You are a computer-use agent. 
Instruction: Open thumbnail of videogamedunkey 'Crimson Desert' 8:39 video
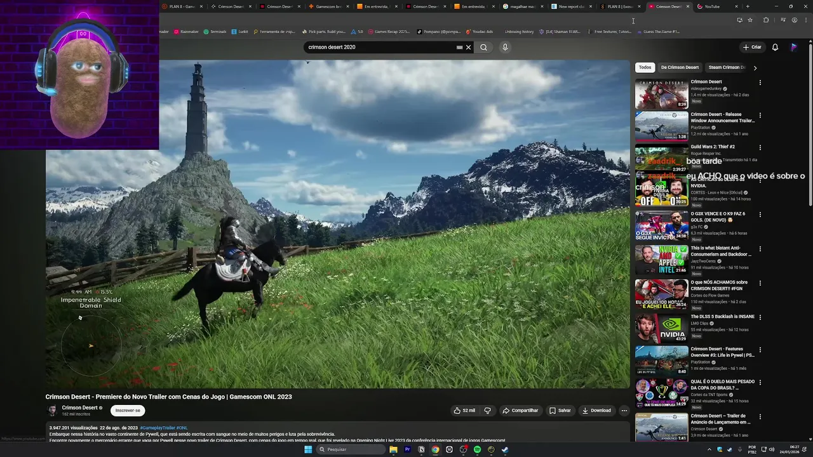coord(662,93)
